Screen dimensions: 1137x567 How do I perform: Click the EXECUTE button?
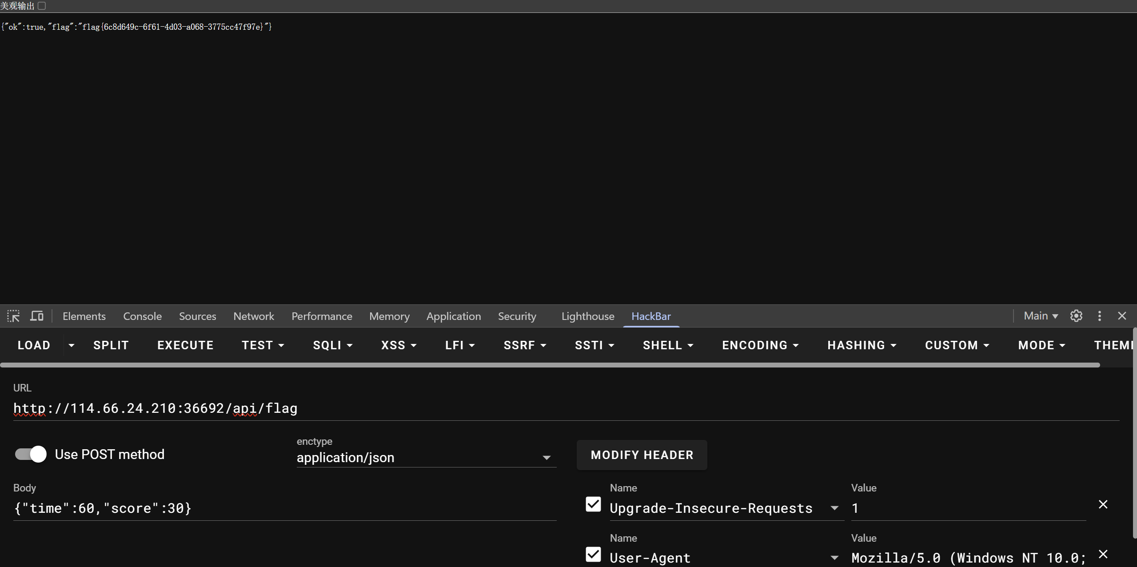click(185, 345)
